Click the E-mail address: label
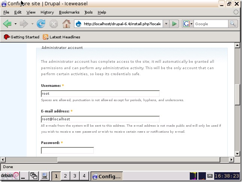Screen dimensions: 242x182 click(55, 111)
